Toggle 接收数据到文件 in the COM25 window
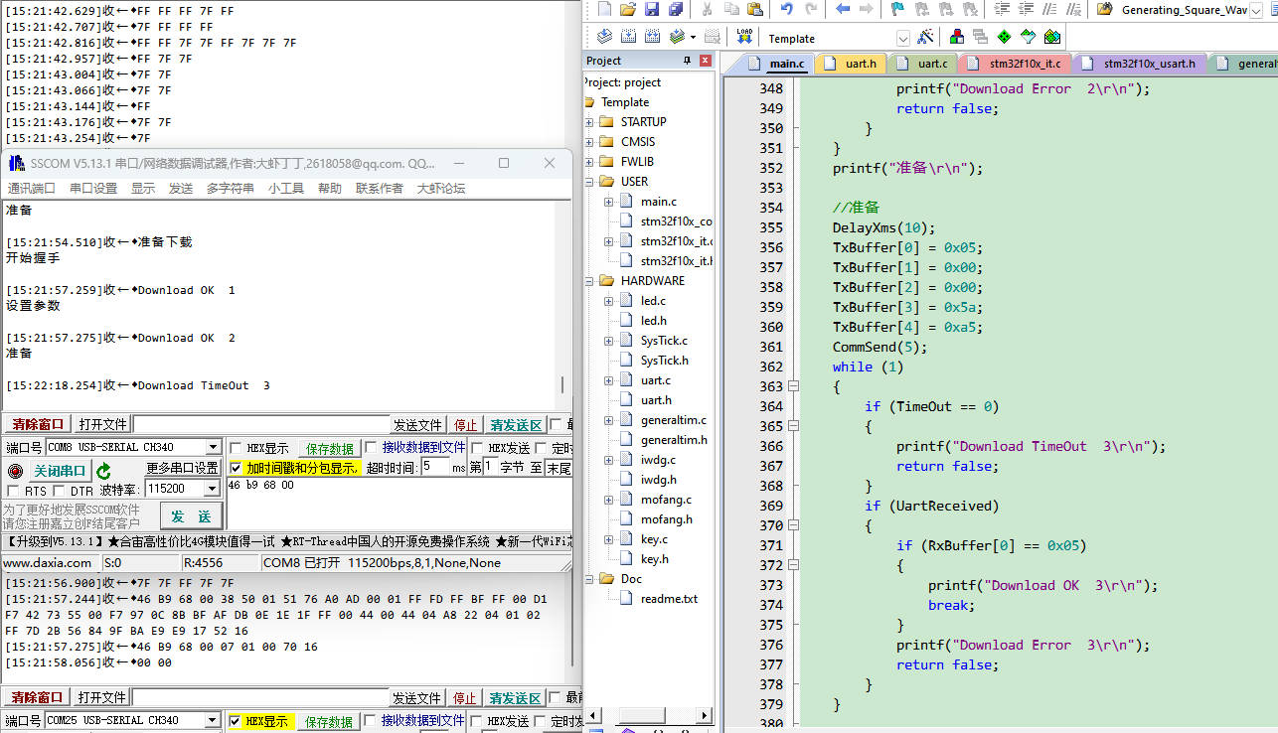1278x733 pixels. [x=372, y=721]
